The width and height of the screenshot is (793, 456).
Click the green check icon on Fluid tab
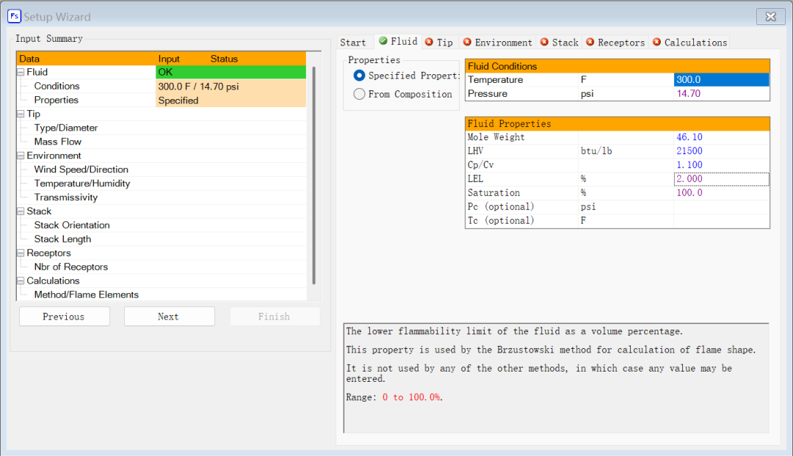pos(383,41)
